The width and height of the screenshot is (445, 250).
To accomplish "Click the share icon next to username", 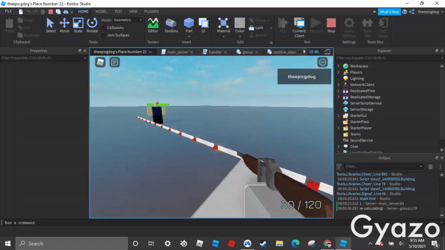I will pos(412,12).
